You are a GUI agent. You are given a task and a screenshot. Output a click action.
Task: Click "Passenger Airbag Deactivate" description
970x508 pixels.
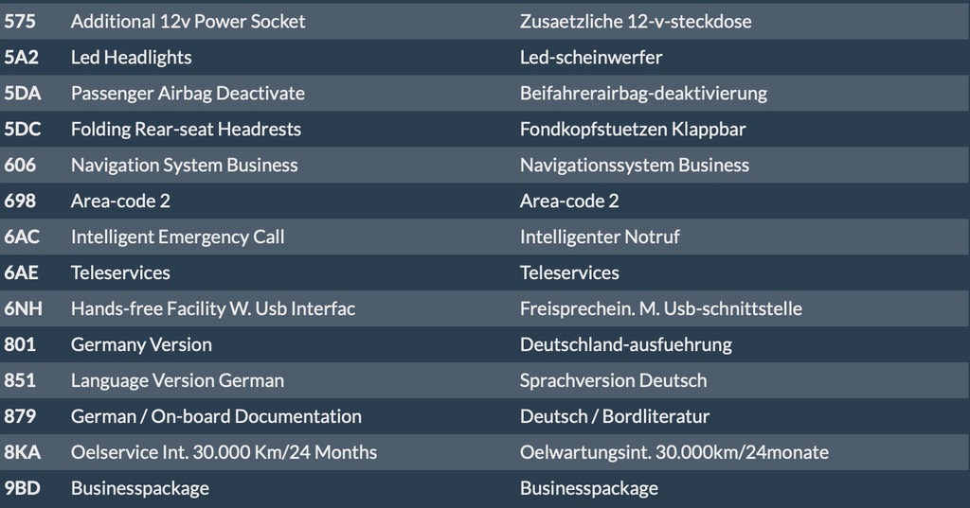(x=188, y=93)
